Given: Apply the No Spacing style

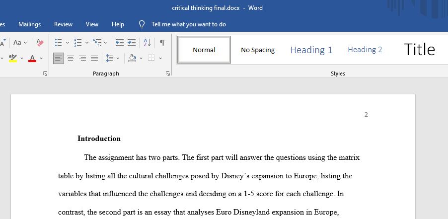Looking at the screenshot, I should 258,50.
